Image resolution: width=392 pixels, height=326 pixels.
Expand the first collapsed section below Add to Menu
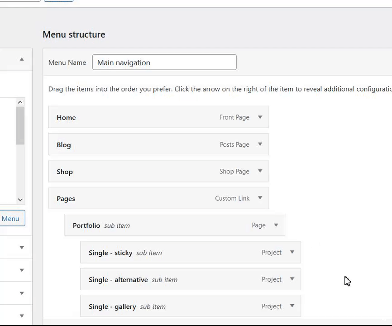tap(22, 248)
